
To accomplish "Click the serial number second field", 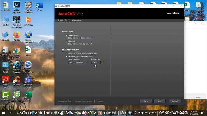I will tap(80, 62).
